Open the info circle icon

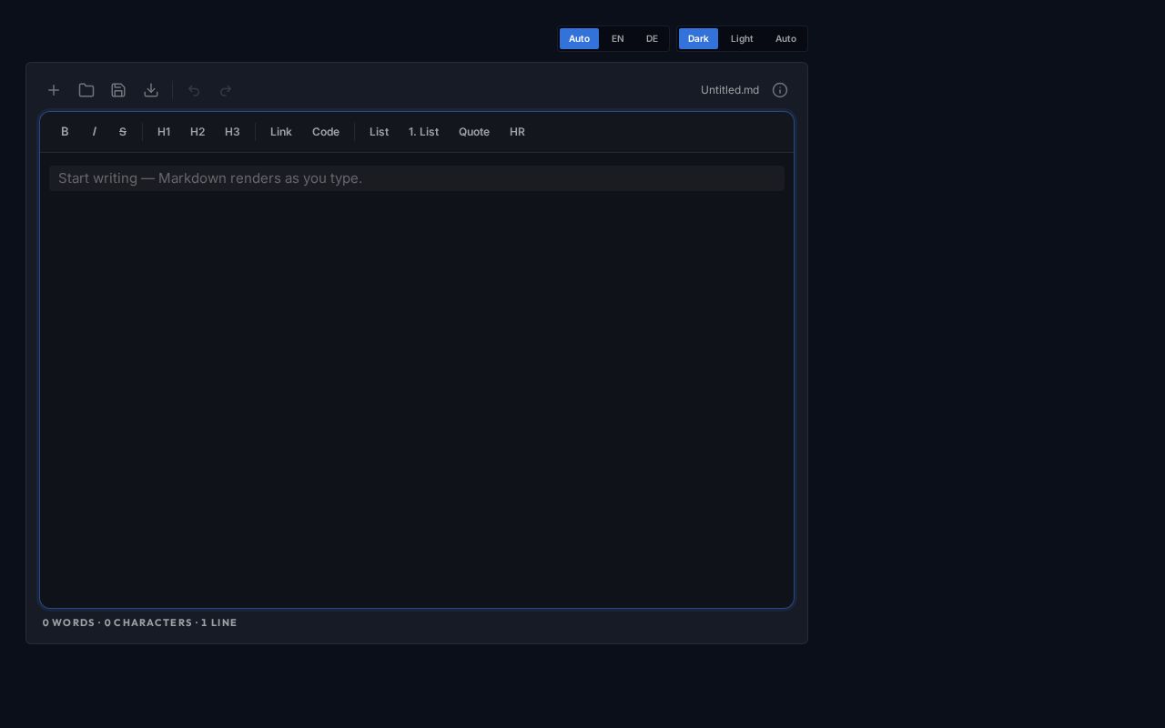780,90
